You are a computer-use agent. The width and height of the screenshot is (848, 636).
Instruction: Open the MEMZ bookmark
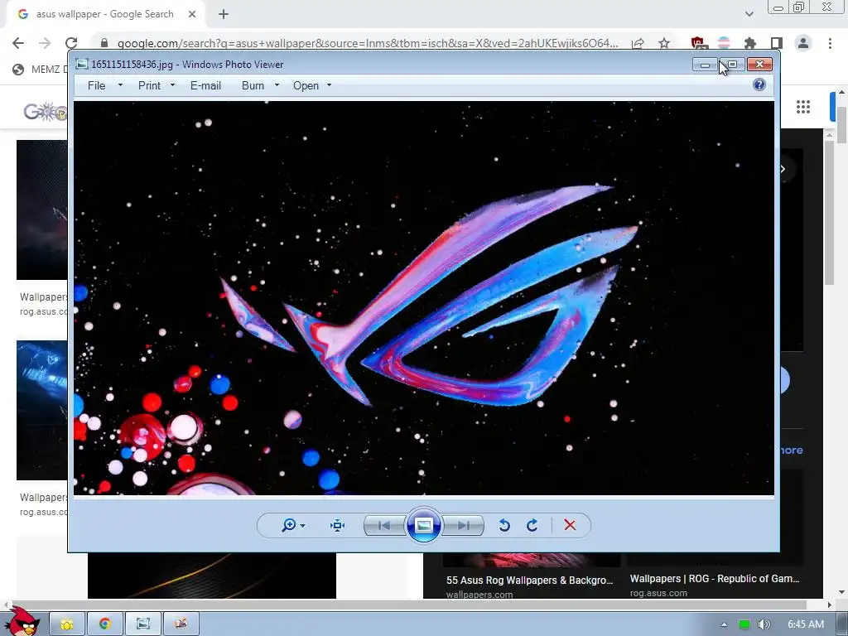(41, 70)
